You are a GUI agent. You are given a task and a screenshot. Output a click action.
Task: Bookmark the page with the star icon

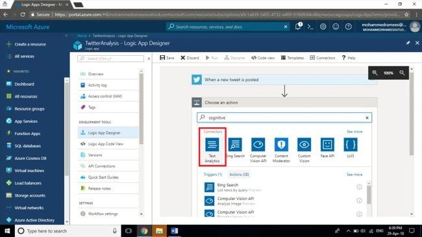pyautogui.click(x=406, y=14)
